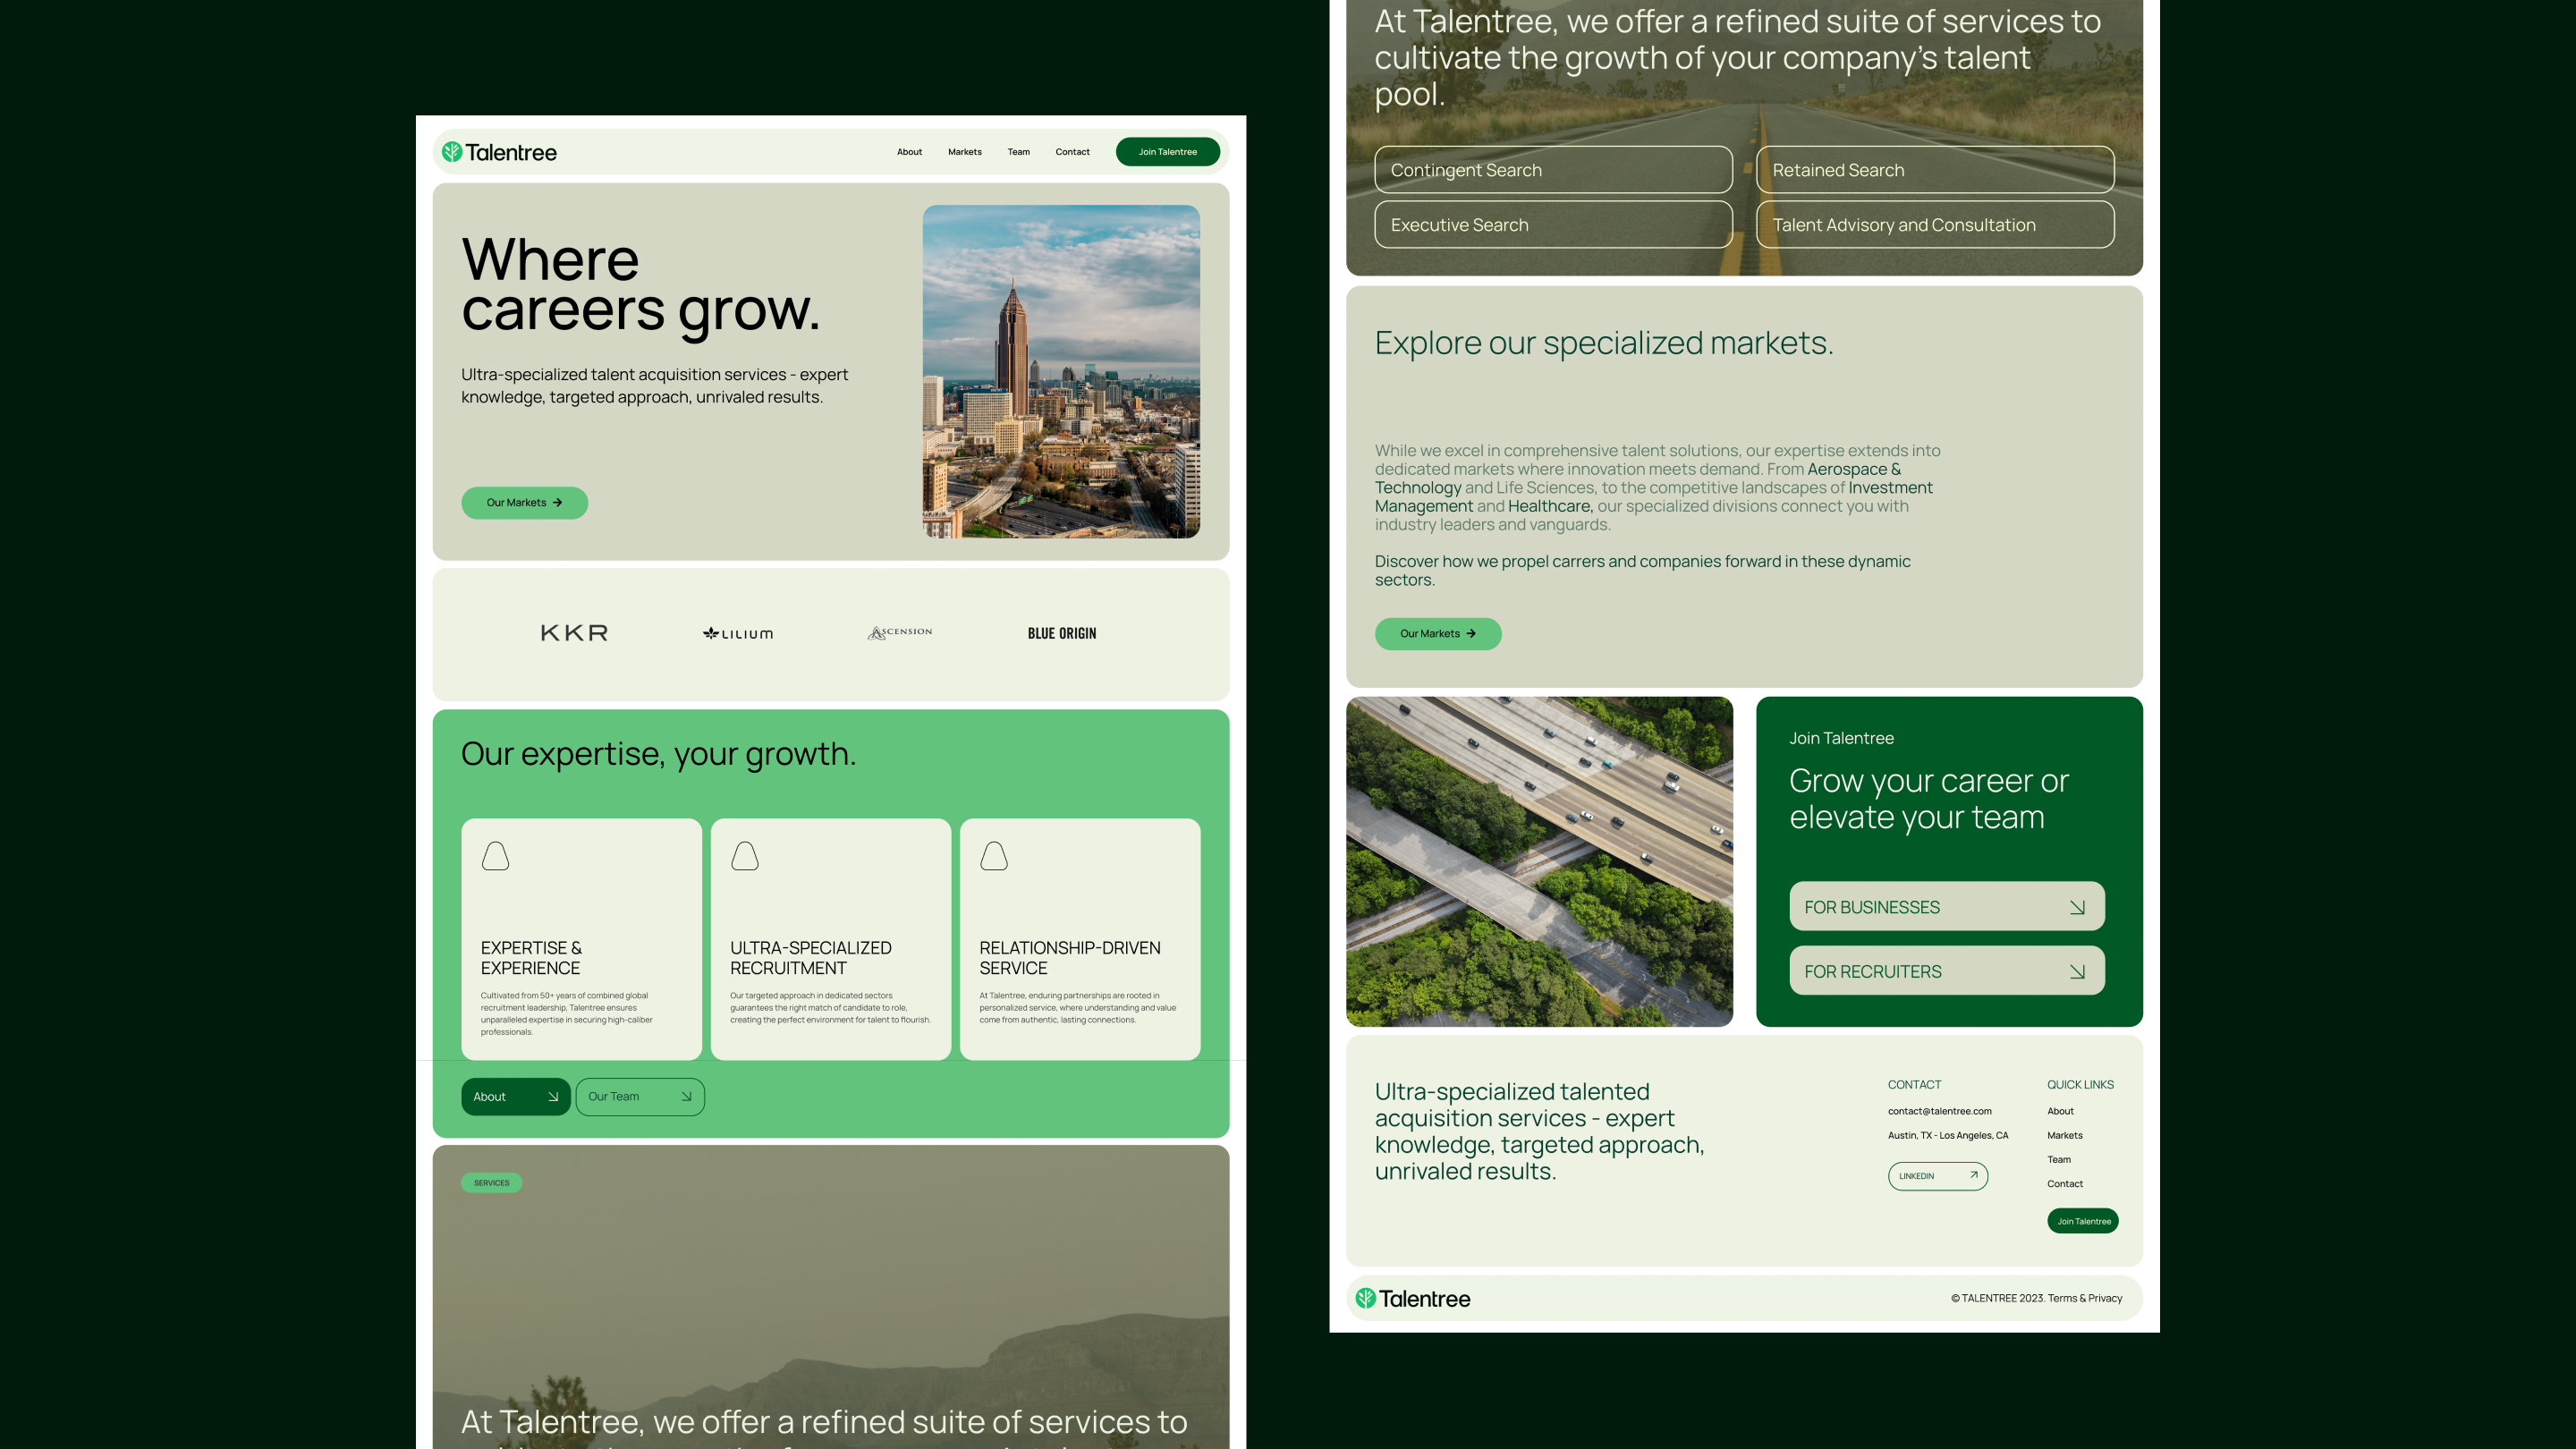Select the dark About button below the expertise cards
Screen dimensions: 2576x1449
click(515, 1096)
